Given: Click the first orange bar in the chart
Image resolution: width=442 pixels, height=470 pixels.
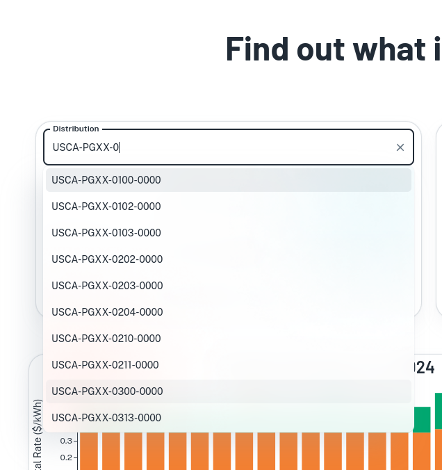Looking at the screenshot, I should 89,451.
